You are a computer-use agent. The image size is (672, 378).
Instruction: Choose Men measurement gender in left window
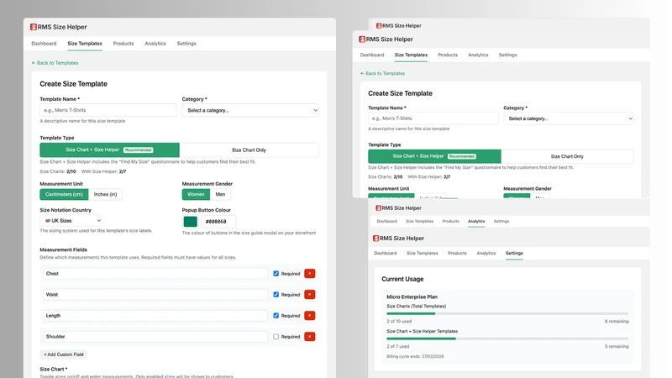point(220,194)
